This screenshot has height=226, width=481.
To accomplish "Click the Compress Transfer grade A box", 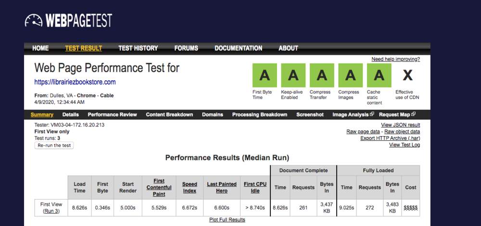I will tap(322, 75).
